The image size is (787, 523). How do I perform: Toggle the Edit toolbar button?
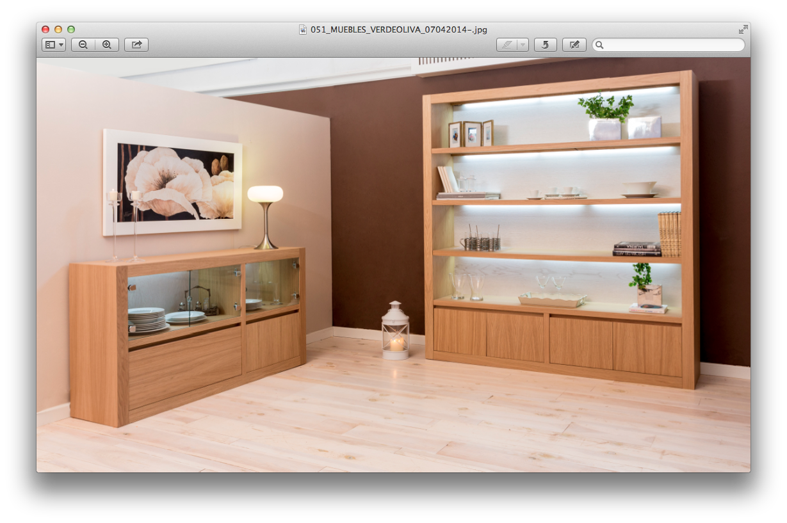point(574,45)
